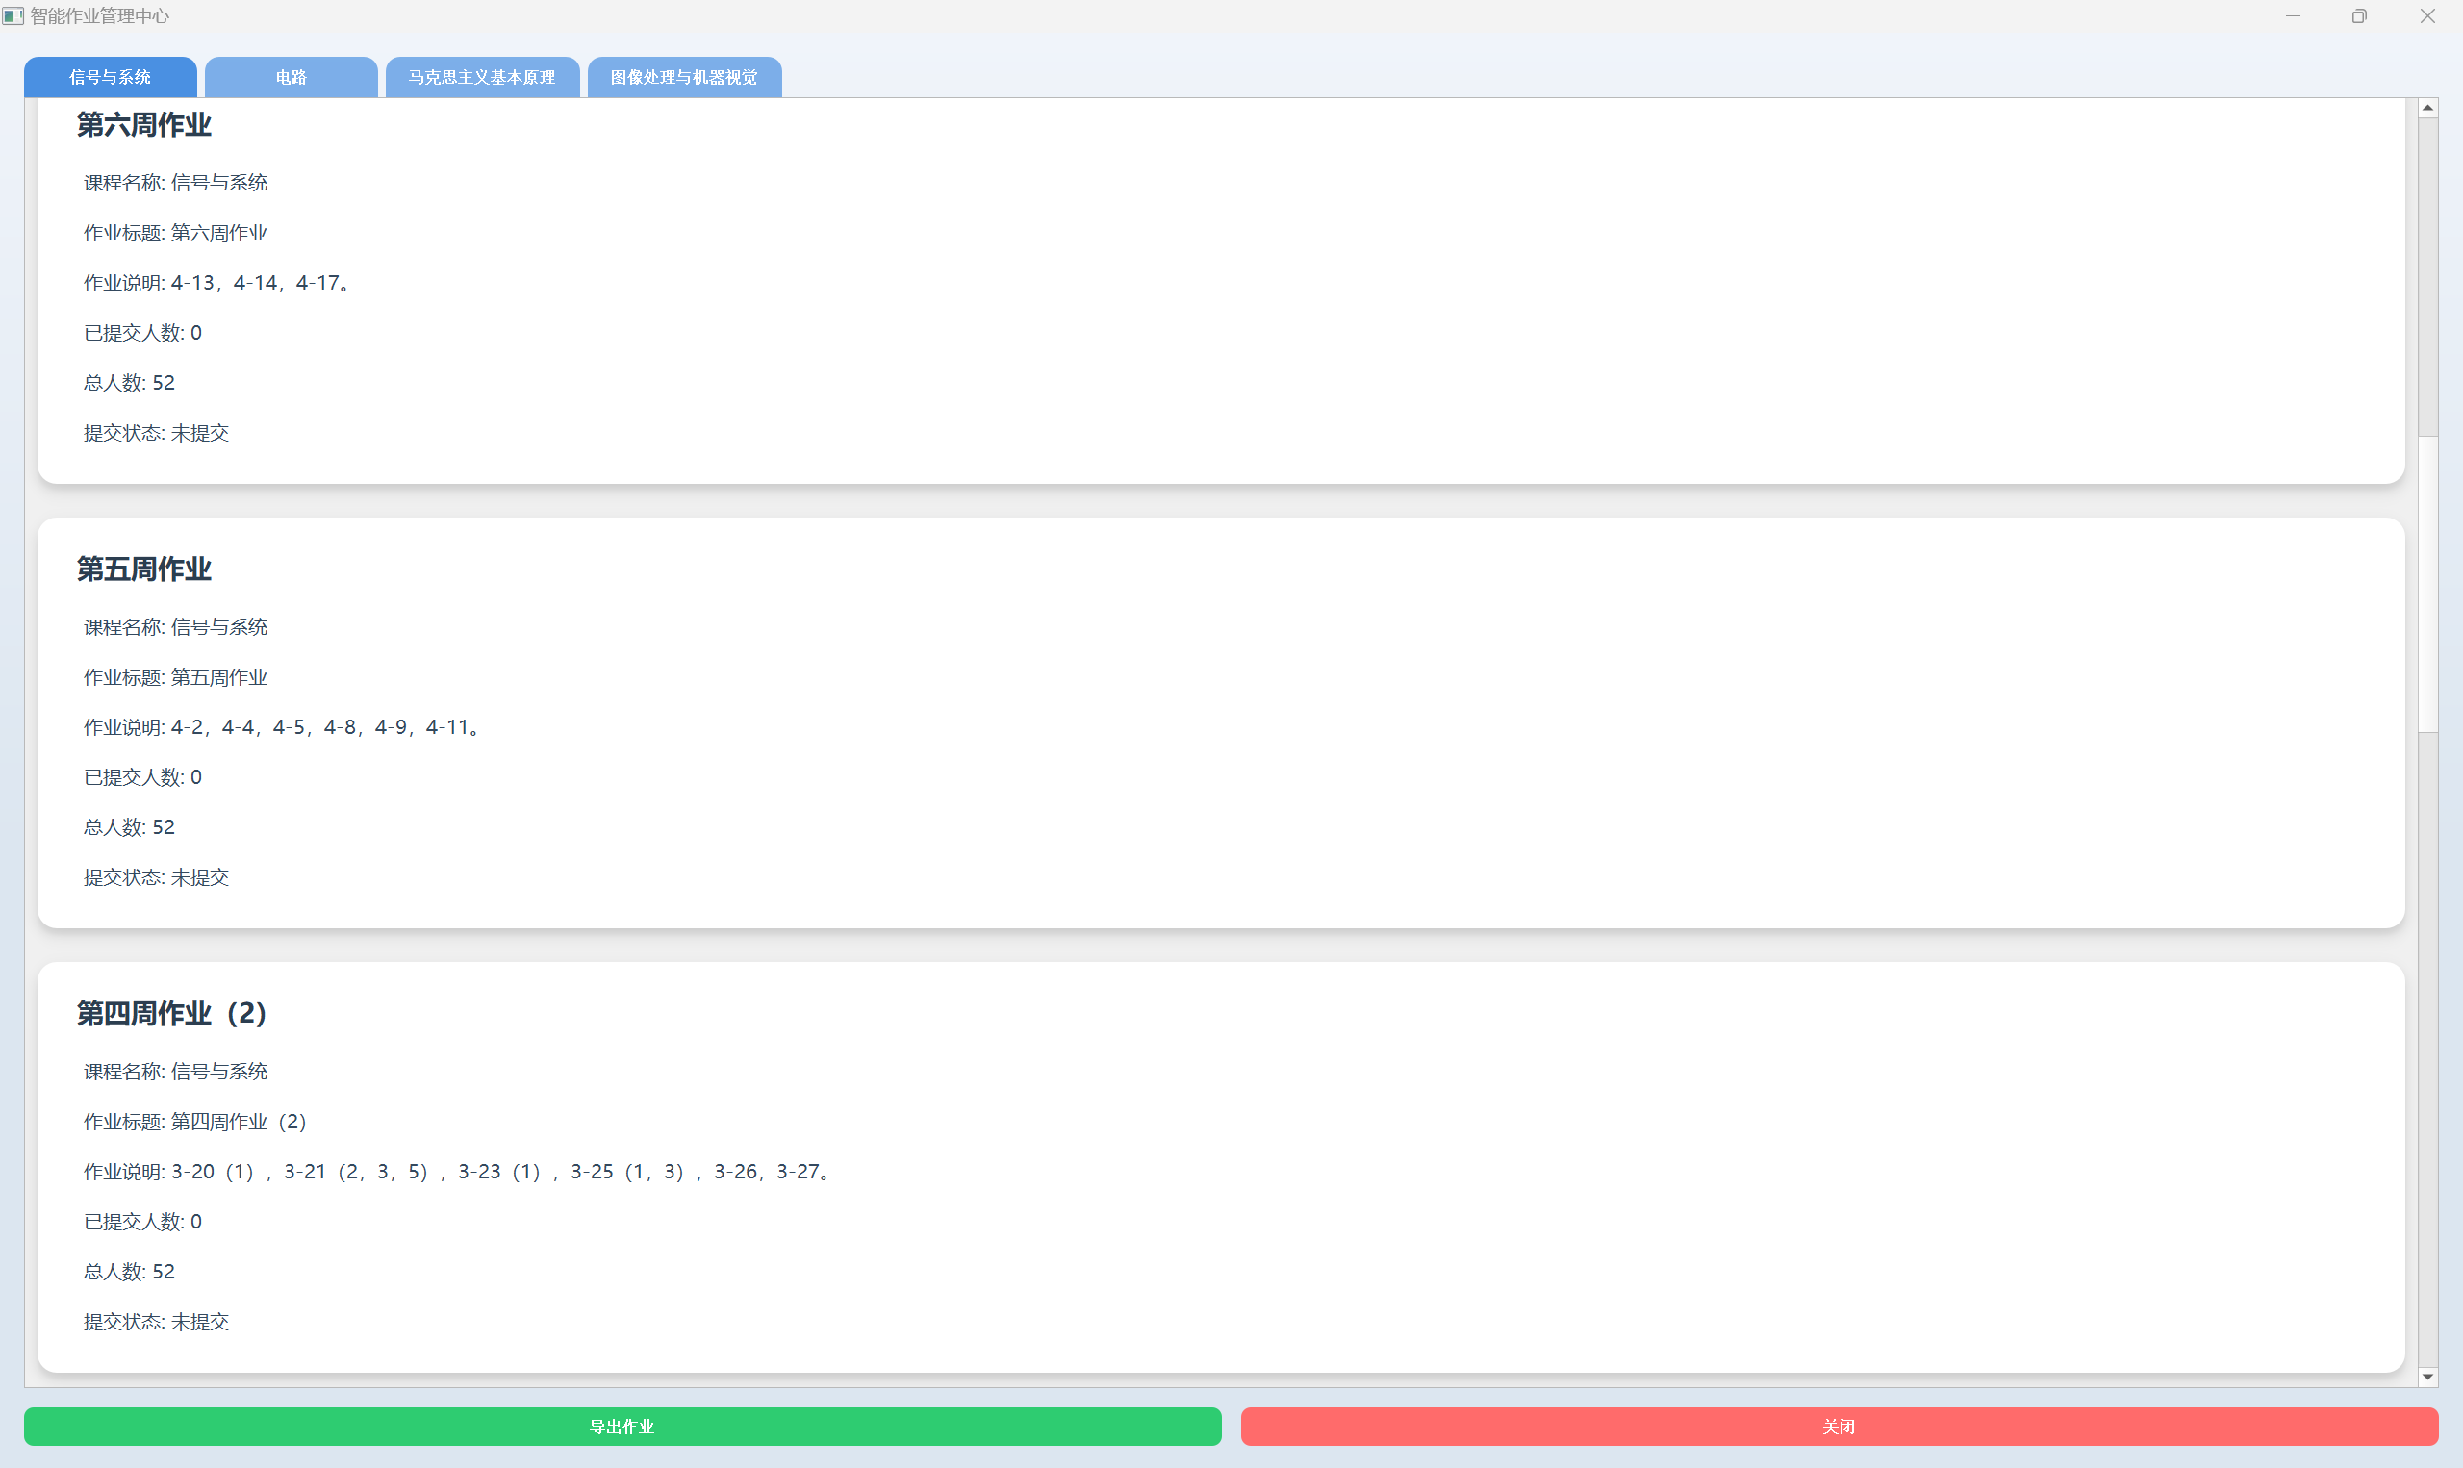The height and width of the screenshot is (1468, 2463).
Task: Minimize the 智能作业管理中心 window
Action: tap(2293, 15)
